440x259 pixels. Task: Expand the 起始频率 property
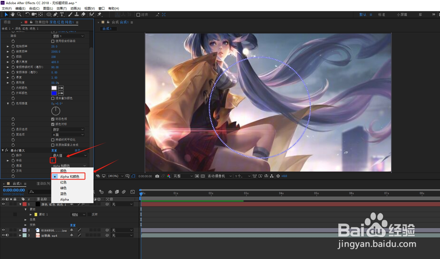tap(8, 46)
